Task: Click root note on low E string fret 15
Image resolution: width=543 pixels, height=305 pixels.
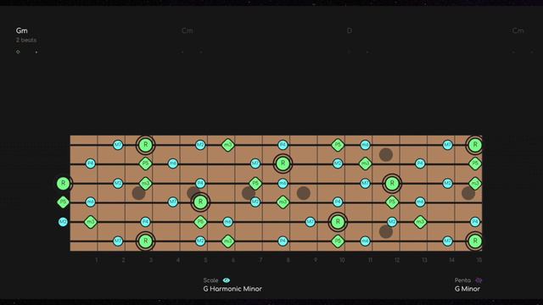Action: (x=475, y=241)
